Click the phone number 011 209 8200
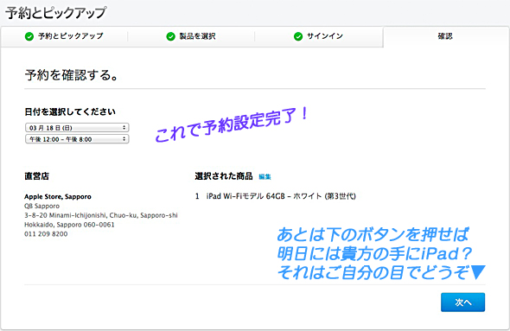 pos(46,234)
